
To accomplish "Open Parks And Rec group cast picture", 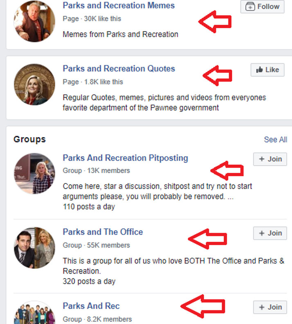I will [x=34, y=313].
